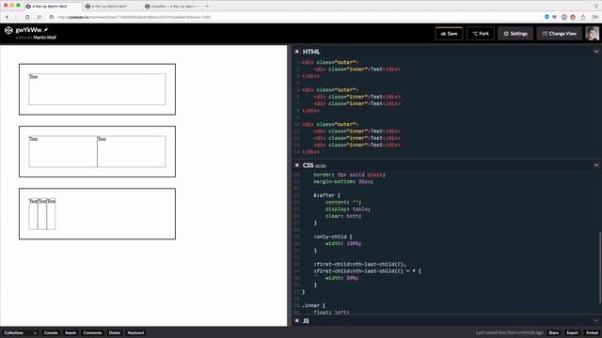Viewport: 602px width, 338px height.
Task: Open new browser tab with plus
Action: click(x=207, y=7)
